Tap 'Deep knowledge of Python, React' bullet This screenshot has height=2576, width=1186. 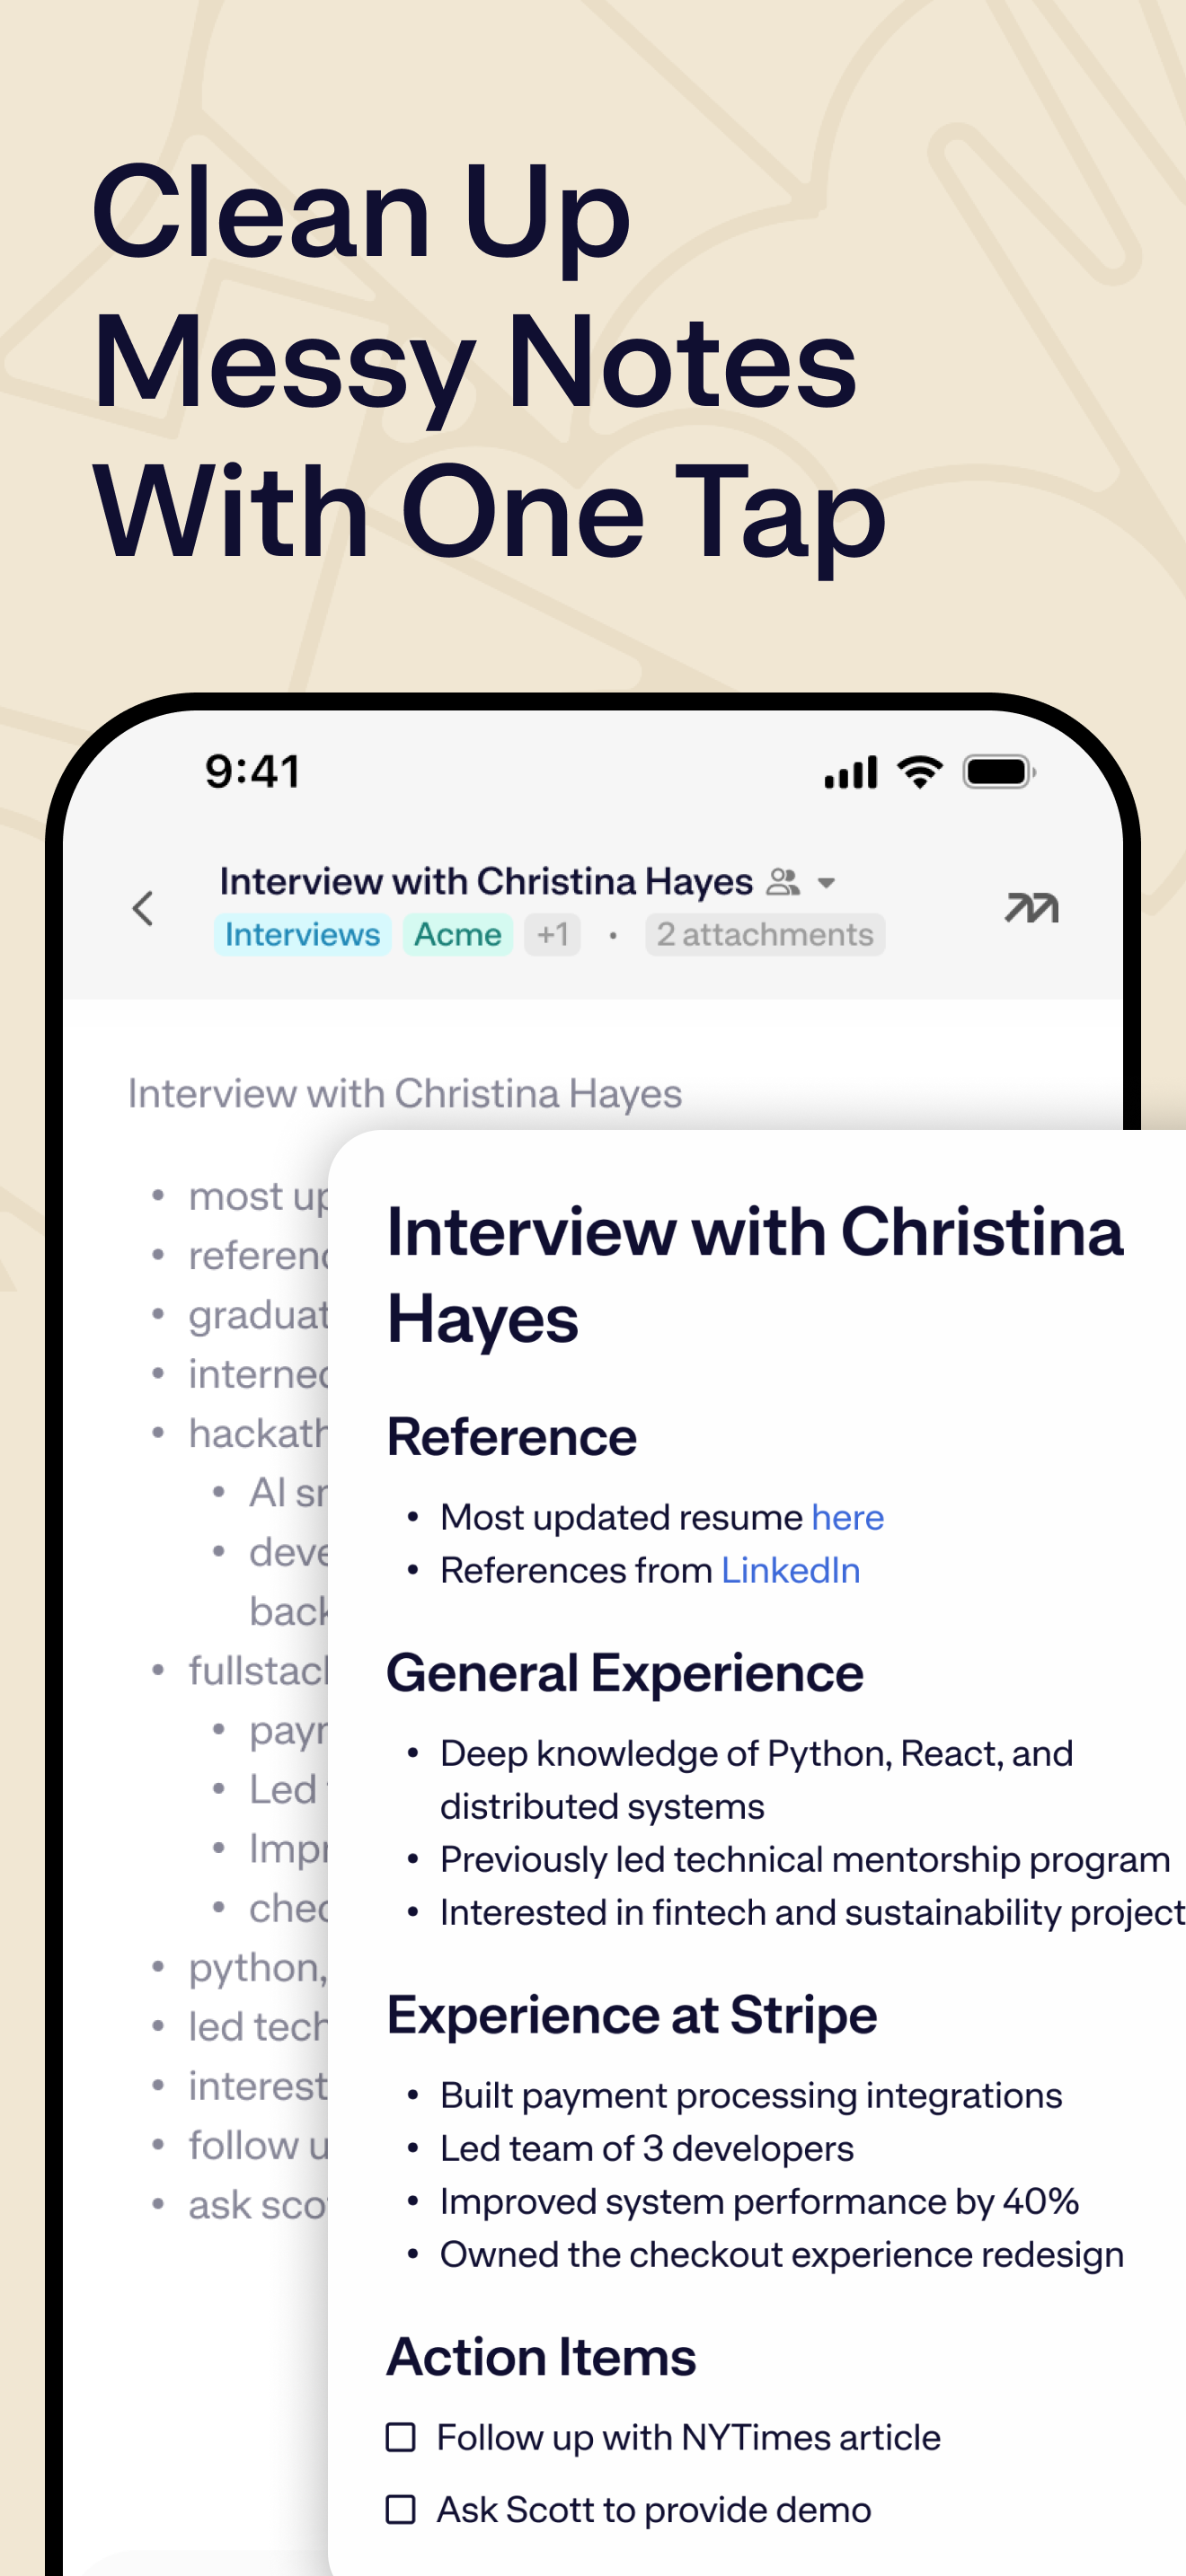[757, 1779]
